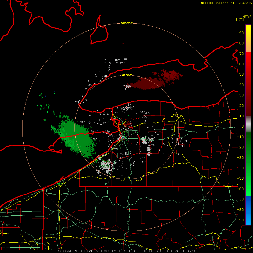Select the positive 10 knot scale label
The height and width of the screenshot is (253, 253).
[x=241, y=116]
